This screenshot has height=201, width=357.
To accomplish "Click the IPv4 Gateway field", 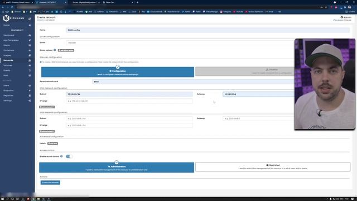I will [258, 94].
